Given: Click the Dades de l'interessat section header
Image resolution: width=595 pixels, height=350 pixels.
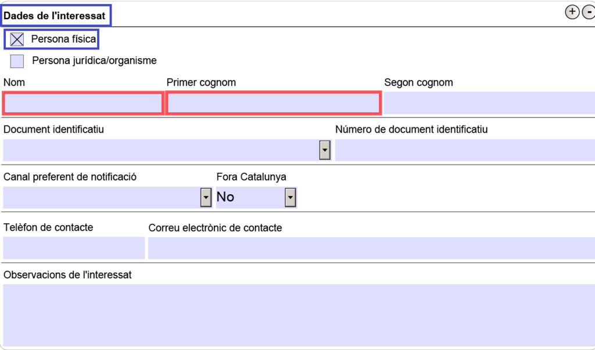Looking at the screenshot, I should (55, 16).
